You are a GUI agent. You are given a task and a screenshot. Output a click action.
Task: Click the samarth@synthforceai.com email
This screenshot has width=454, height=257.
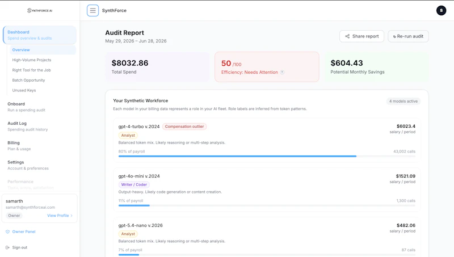31,207
